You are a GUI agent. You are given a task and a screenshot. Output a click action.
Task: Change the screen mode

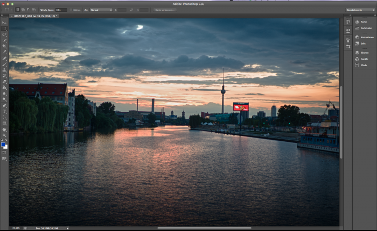click(4, 158)
